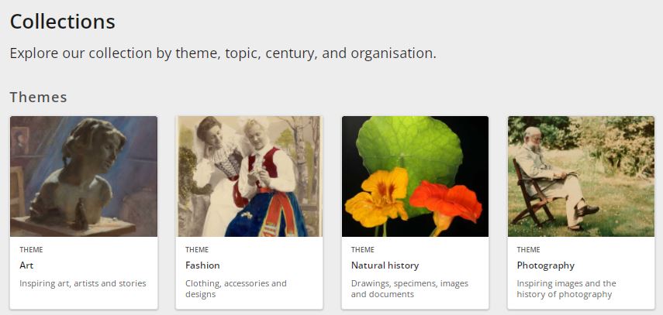The width and height of the screenshot is (663, 315).
Task: Click the THEME label above Fashion
Action: coord(197,250)
